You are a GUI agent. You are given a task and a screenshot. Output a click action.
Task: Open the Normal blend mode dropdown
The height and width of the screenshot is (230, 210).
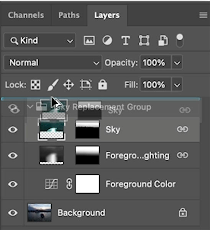[x=53, y=62]
